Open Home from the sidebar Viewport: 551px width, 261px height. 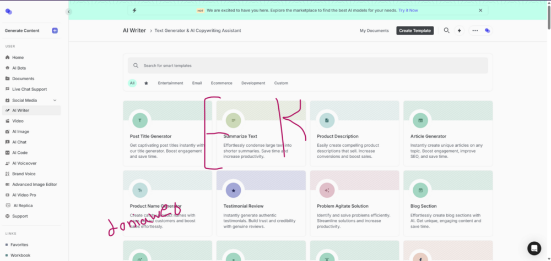click(18, 58)
